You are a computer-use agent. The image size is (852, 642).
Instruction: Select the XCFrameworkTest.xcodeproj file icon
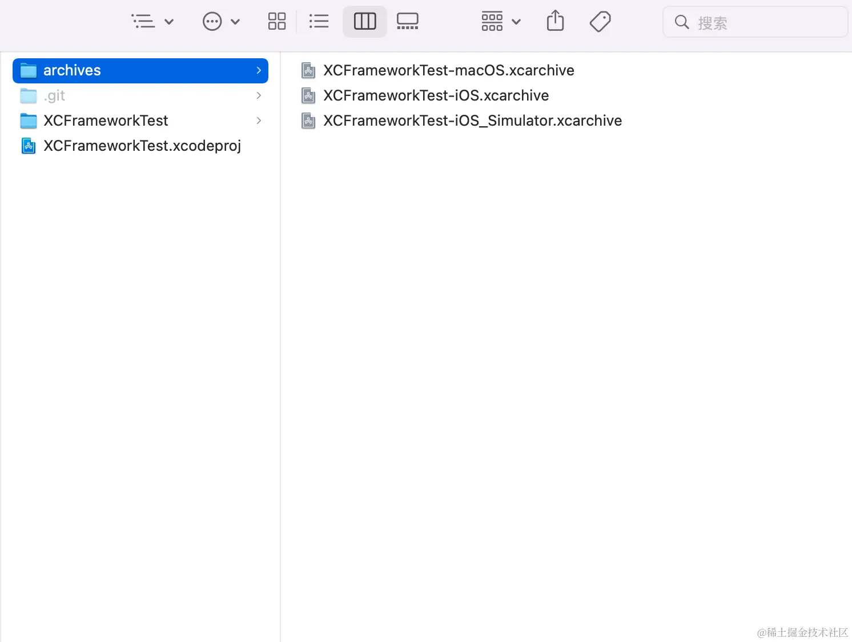point(29,146)
